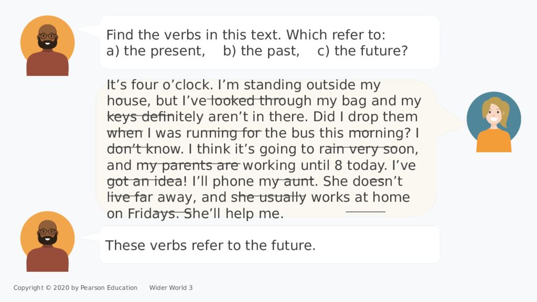Click the question speech bubble at top
The width and height of the screenshot is (537, 302).
(x=270, y=42)
